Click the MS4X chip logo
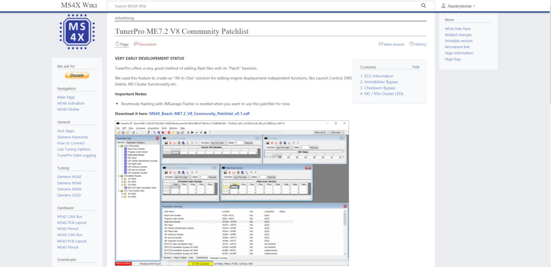The width and height of the screenshot is (551, 267). click(77, 32)
